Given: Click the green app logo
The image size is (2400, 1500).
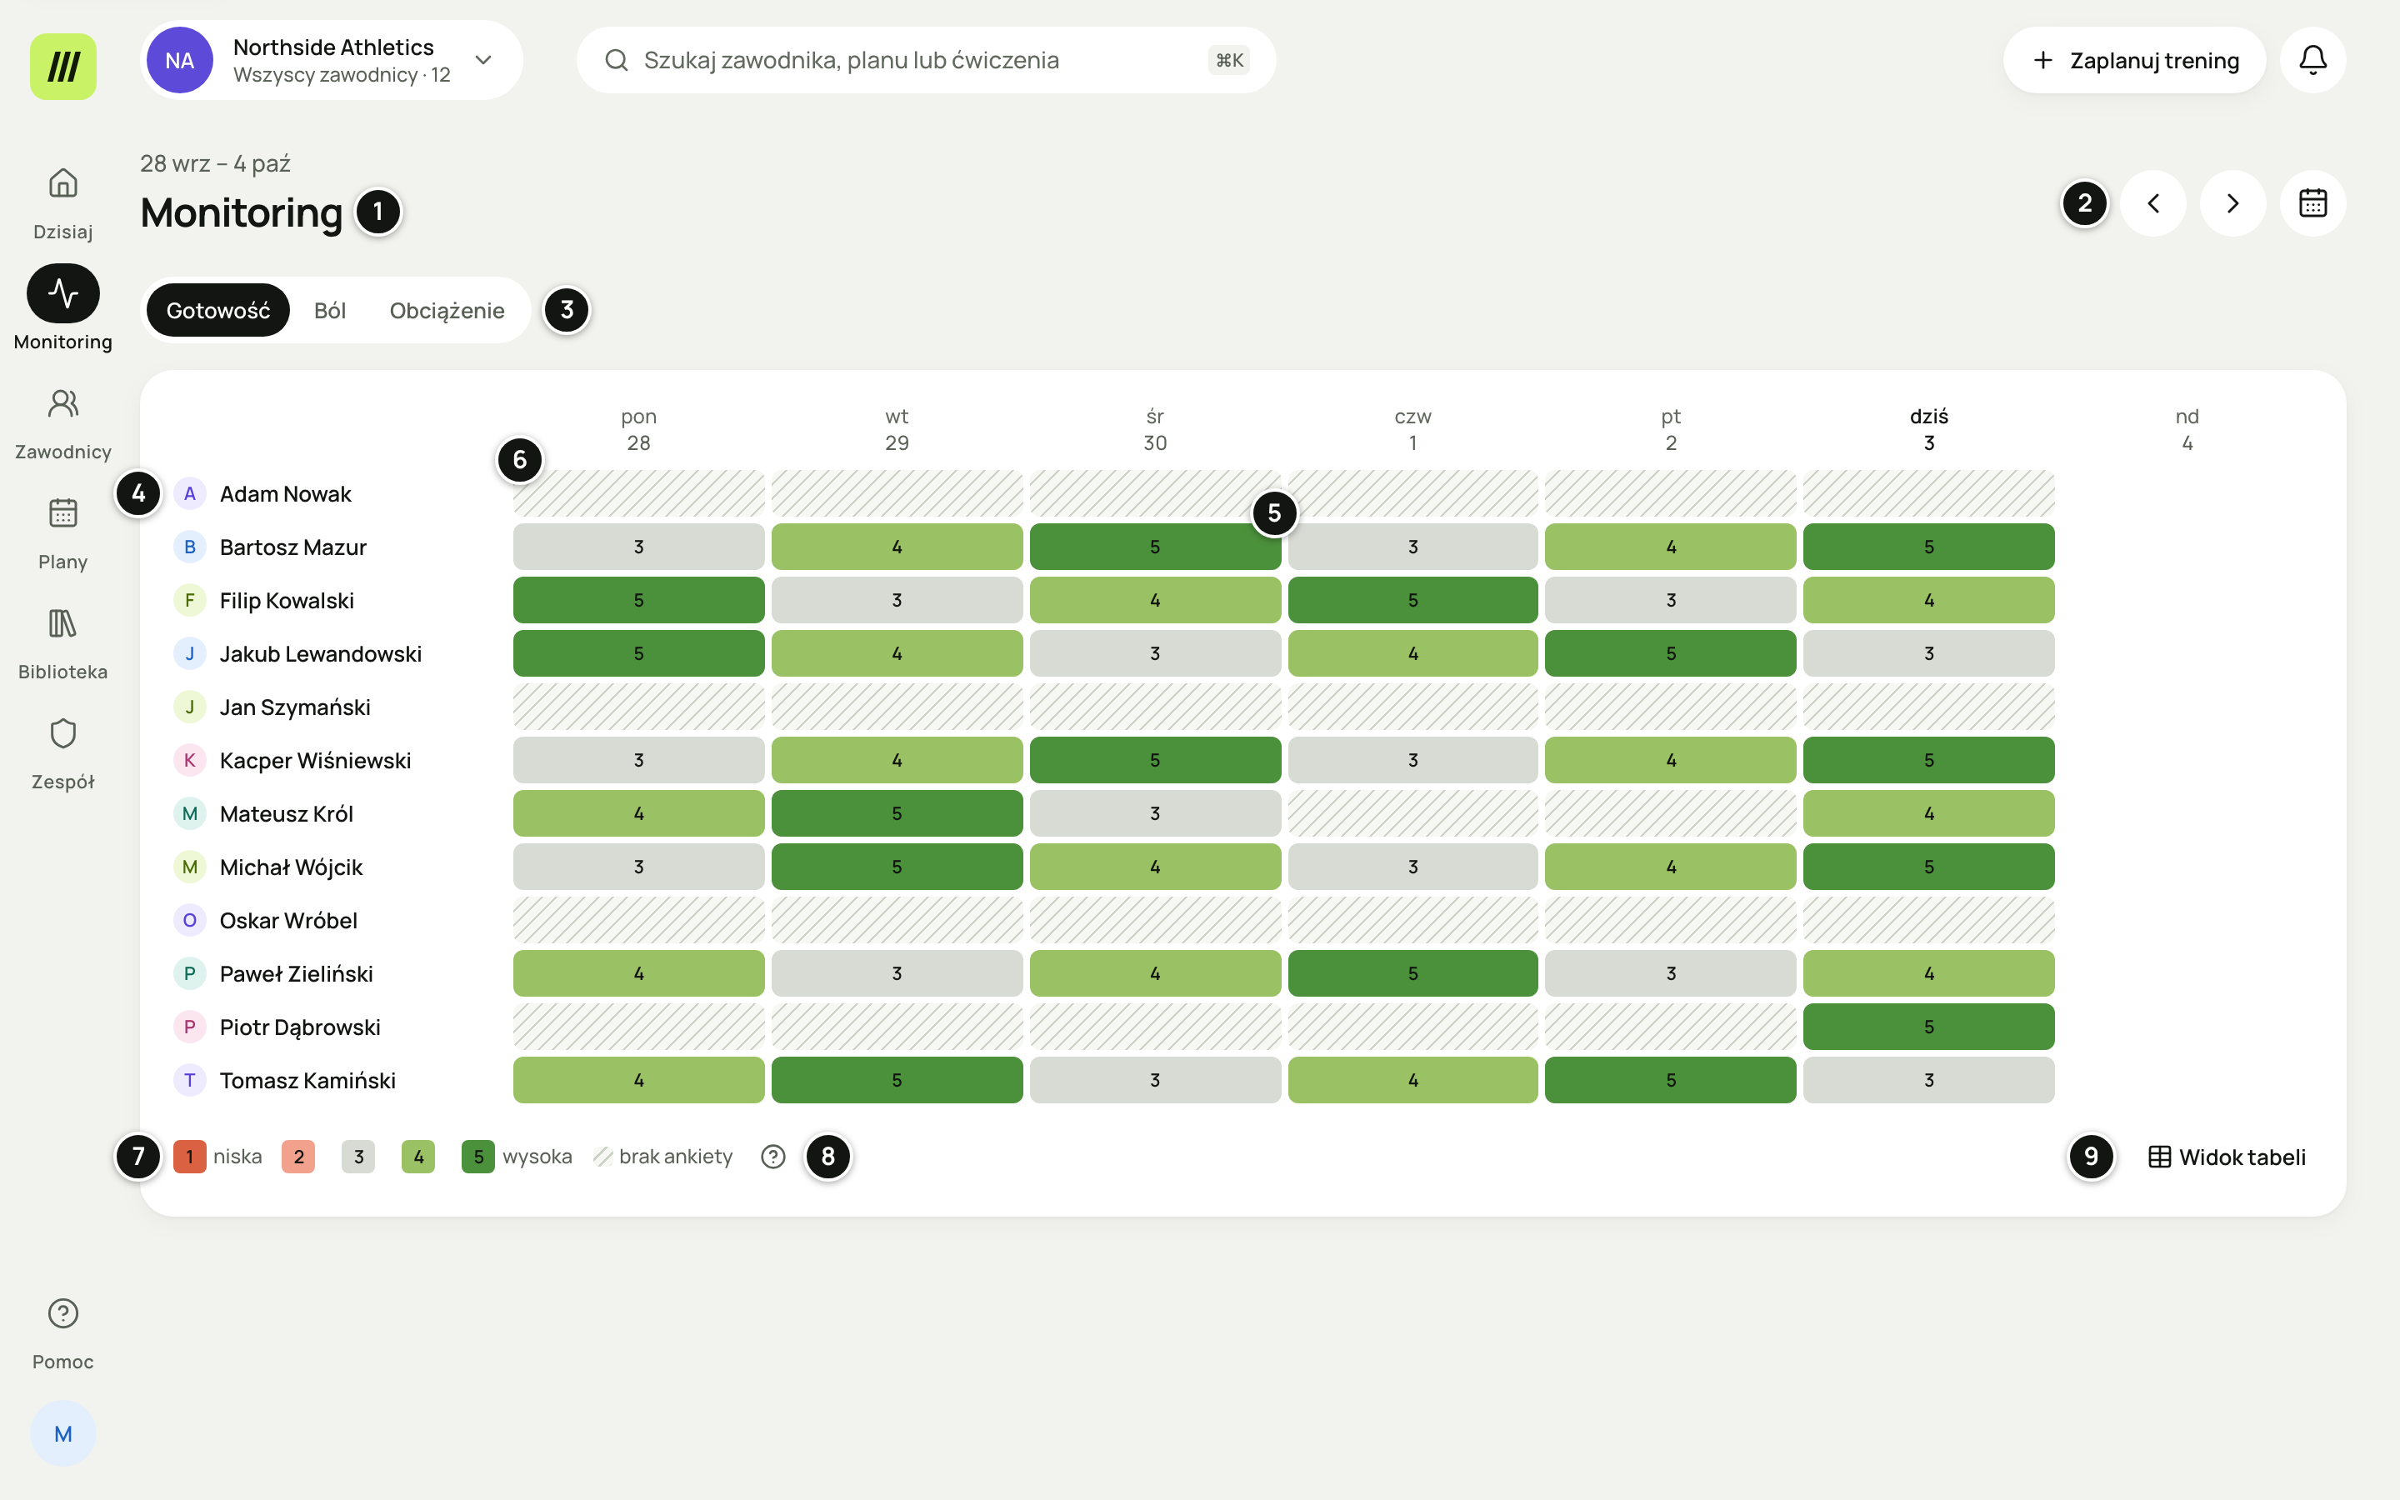Looking at the screenshot, I should [x=62, y=67].
